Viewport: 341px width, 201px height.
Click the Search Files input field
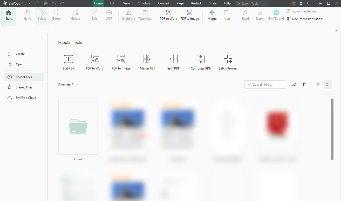tap(265, 84)
